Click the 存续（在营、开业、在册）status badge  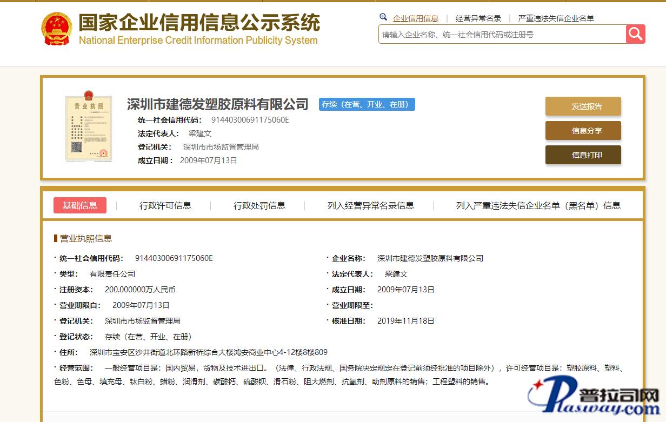(x=367, y=104)
